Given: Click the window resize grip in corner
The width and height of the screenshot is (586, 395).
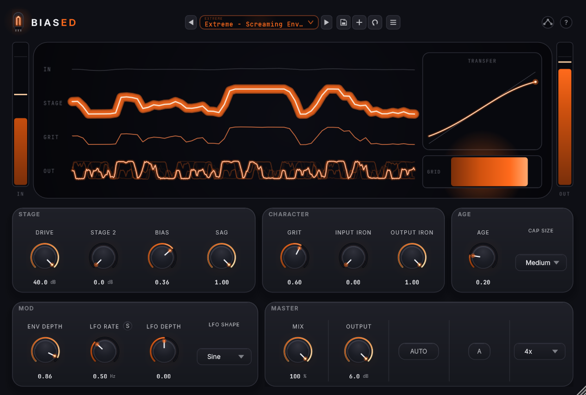Looking at the screenshot, I should [580, 389].
